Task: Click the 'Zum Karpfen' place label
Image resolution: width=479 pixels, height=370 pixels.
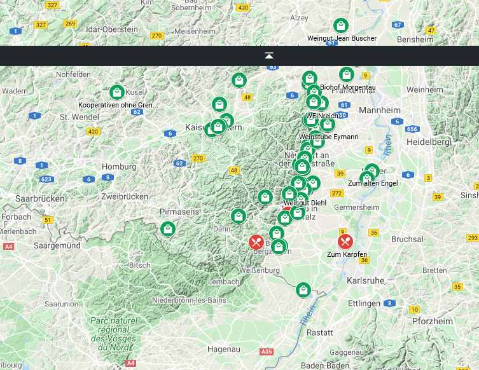Action: click(x=347, y=255)
